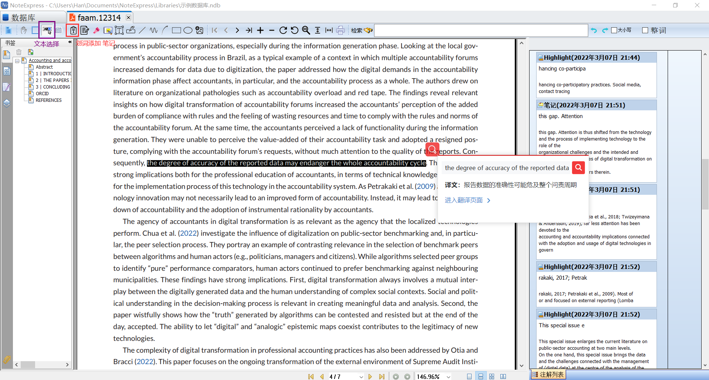Open the 2 | THE PAPERS bookmark
The width and height of the screenshot is (709, 380).
pos(54,80)
